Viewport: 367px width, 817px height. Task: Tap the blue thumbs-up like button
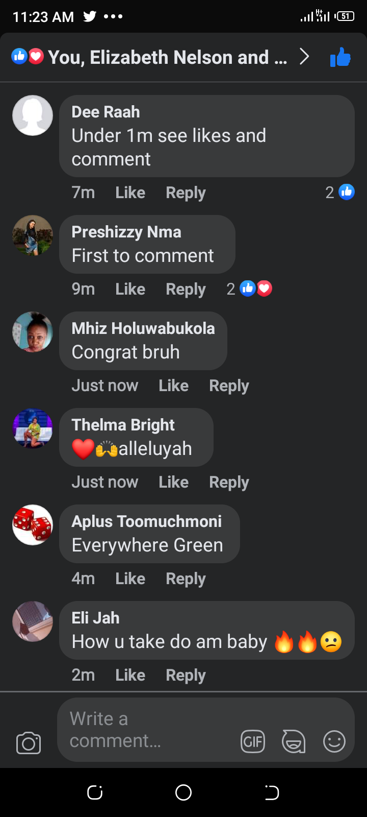point(340,57)
